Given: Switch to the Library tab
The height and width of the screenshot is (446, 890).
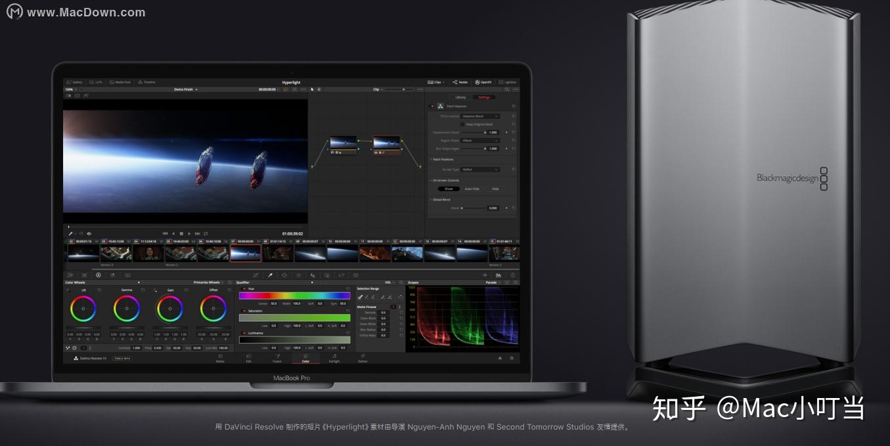Looking at the screenshot, I should pos(460,97).
